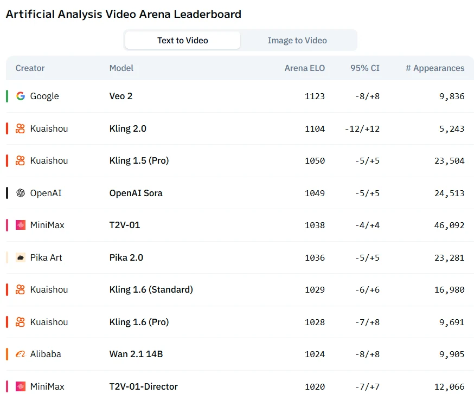474x394 pixels.
Task: Click the ELO value 1029
Action: (x=315, y=289)
